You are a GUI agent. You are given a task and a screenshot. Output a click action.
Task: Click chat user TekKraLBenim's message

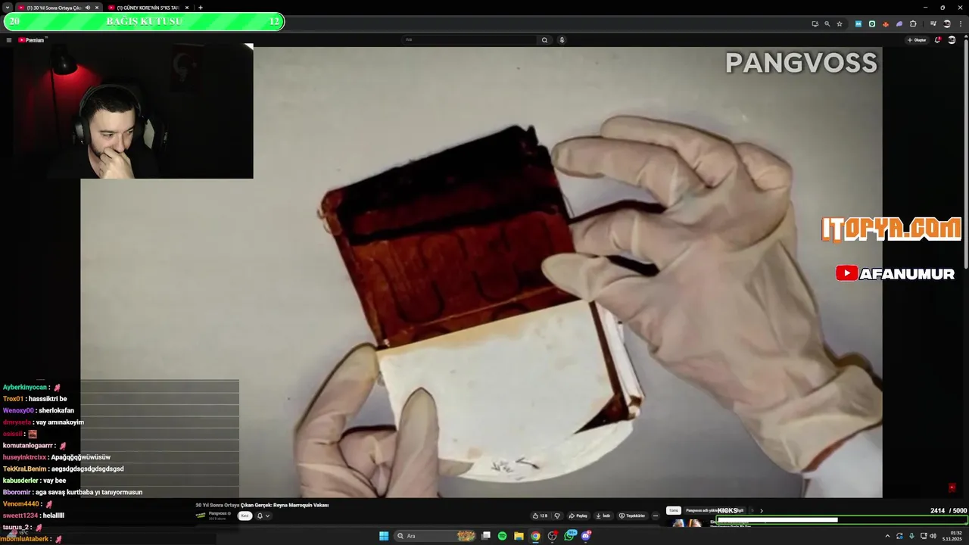tap(87, 469)
